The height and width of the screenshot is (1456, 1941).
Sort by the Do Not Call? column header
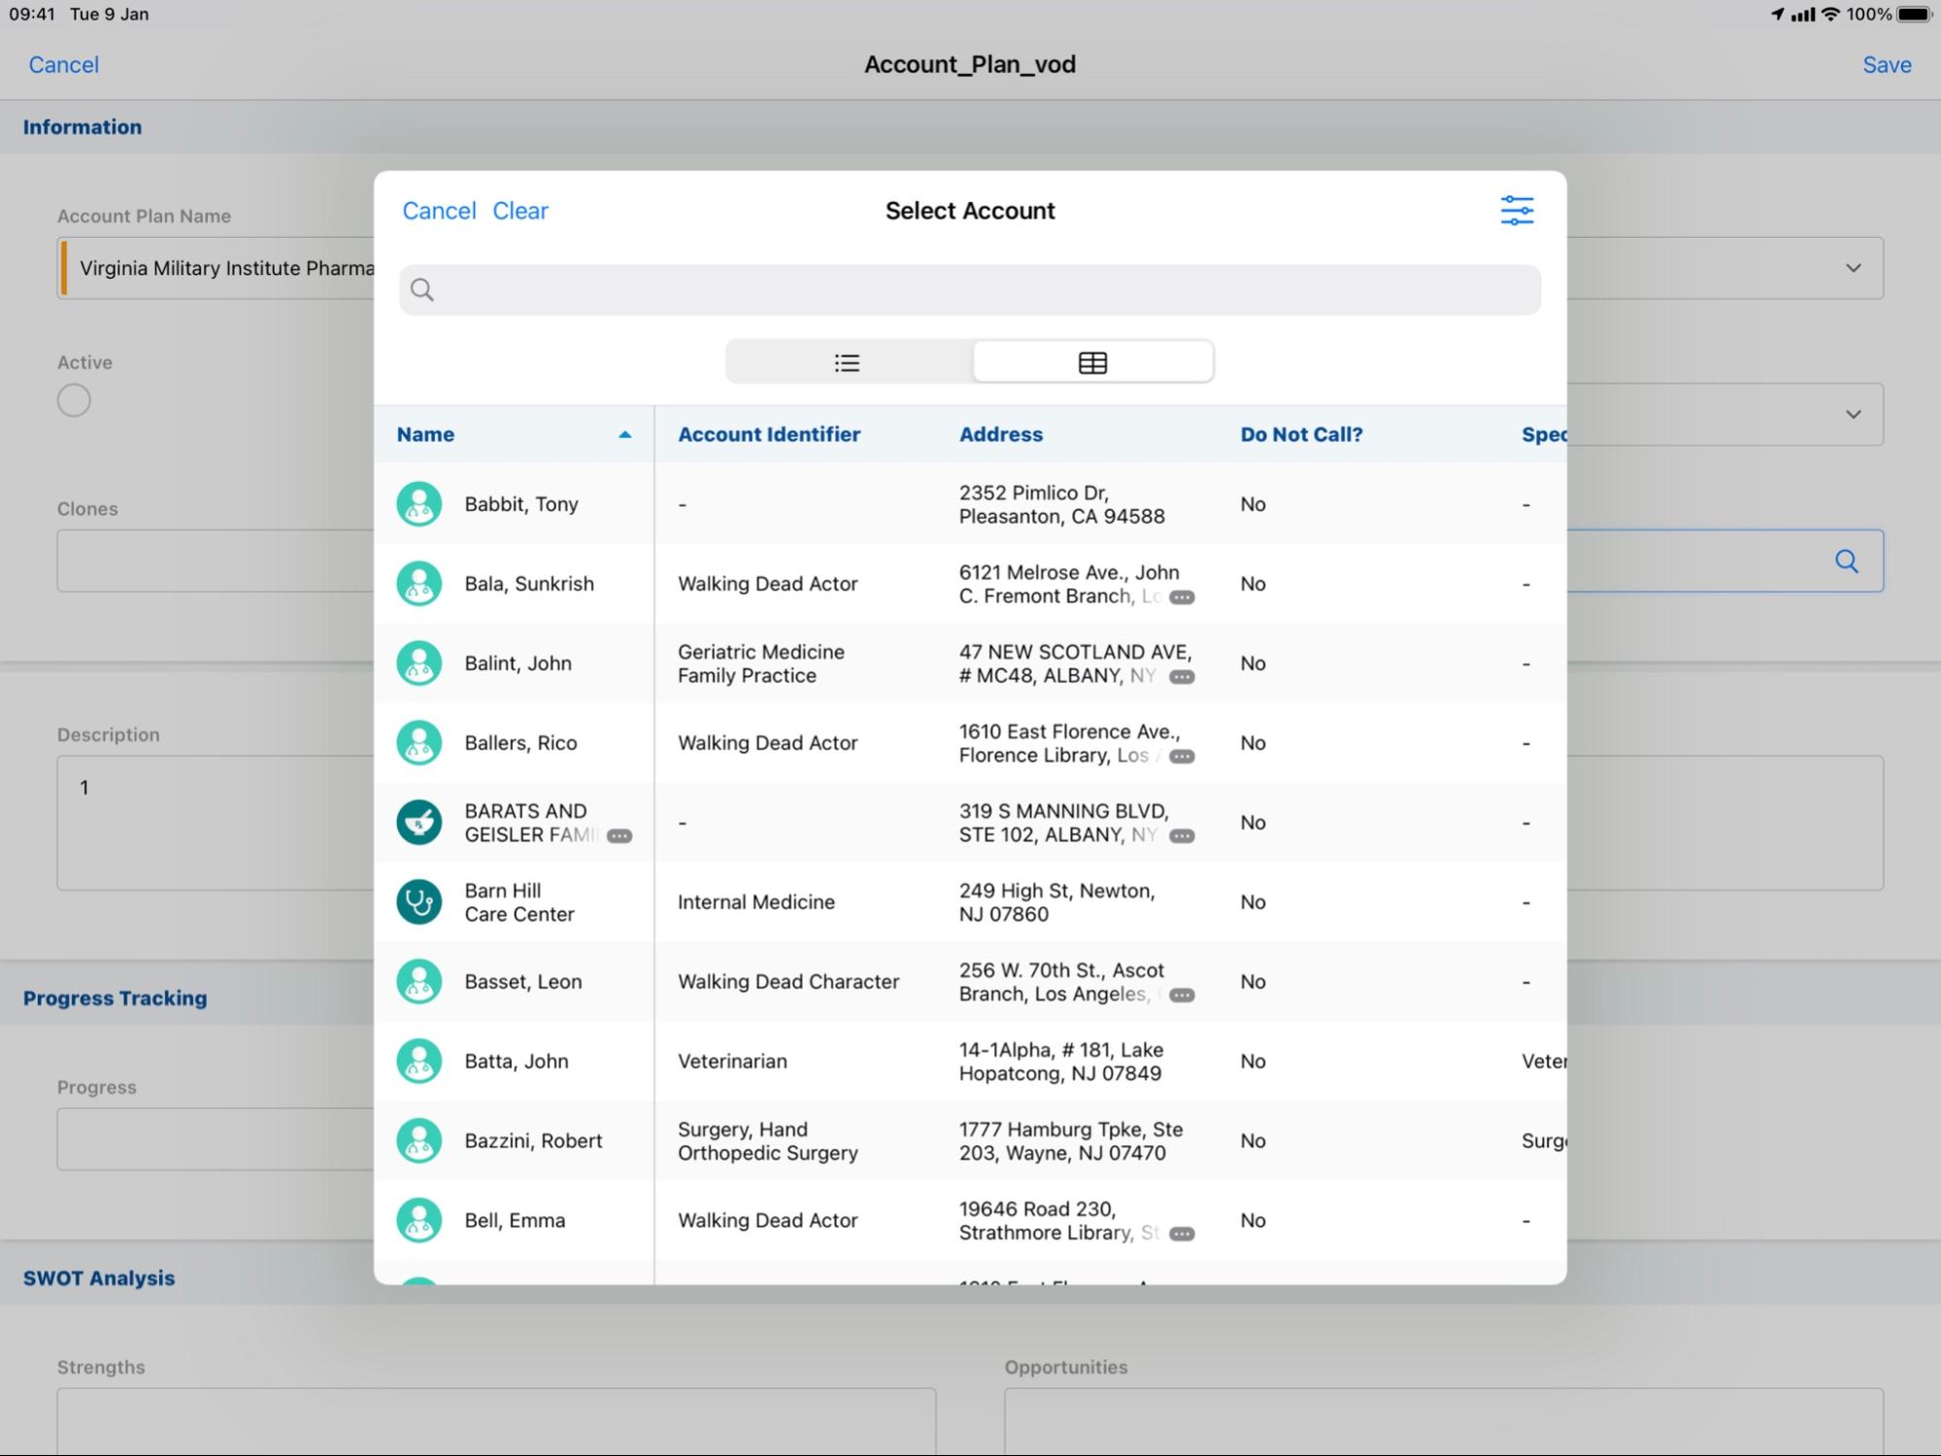[1300, 434]
